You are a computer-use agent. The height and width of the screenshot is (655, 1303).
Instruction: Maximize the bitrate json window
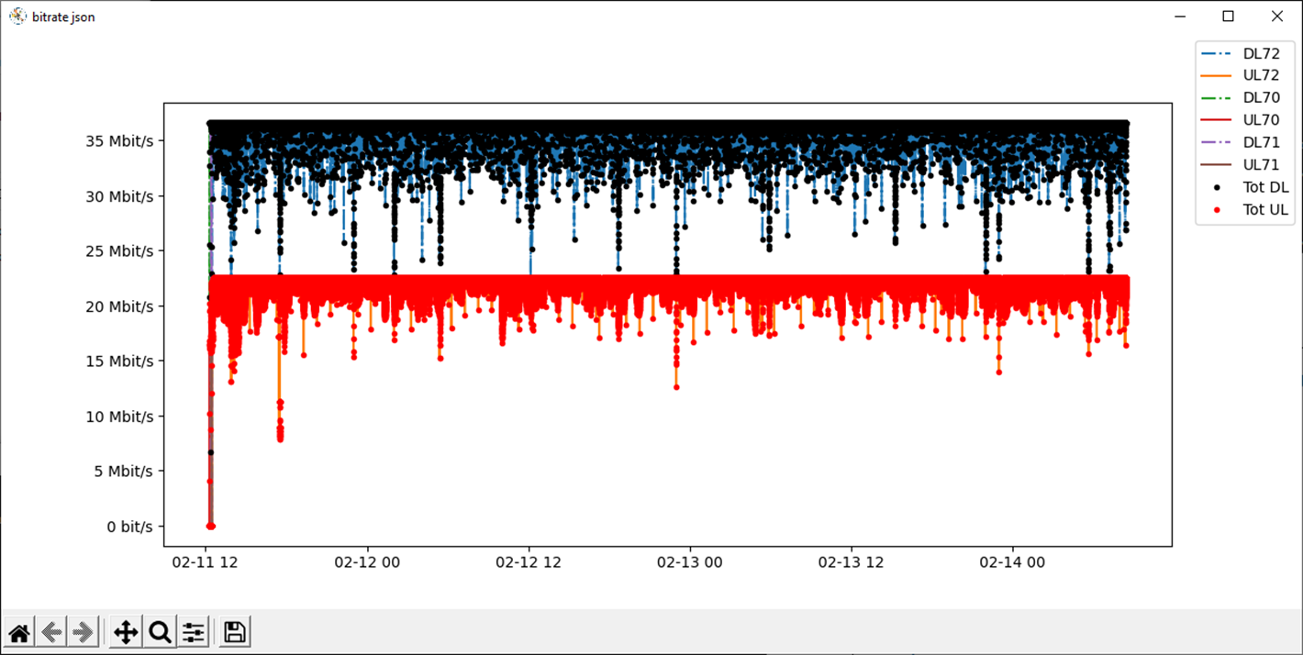[x=1228, y=17]
